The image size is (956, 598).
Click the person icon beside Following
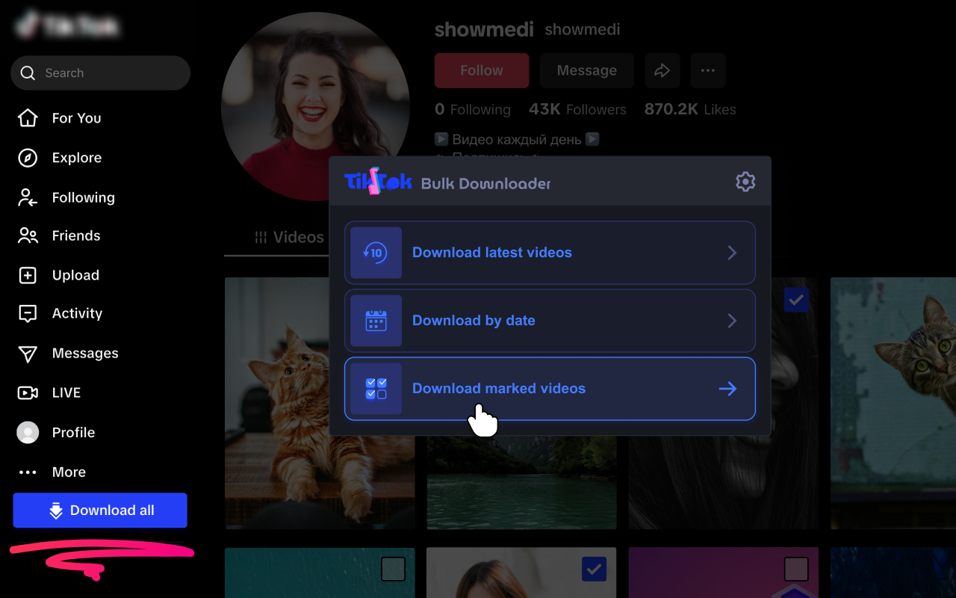pos(28,197)
